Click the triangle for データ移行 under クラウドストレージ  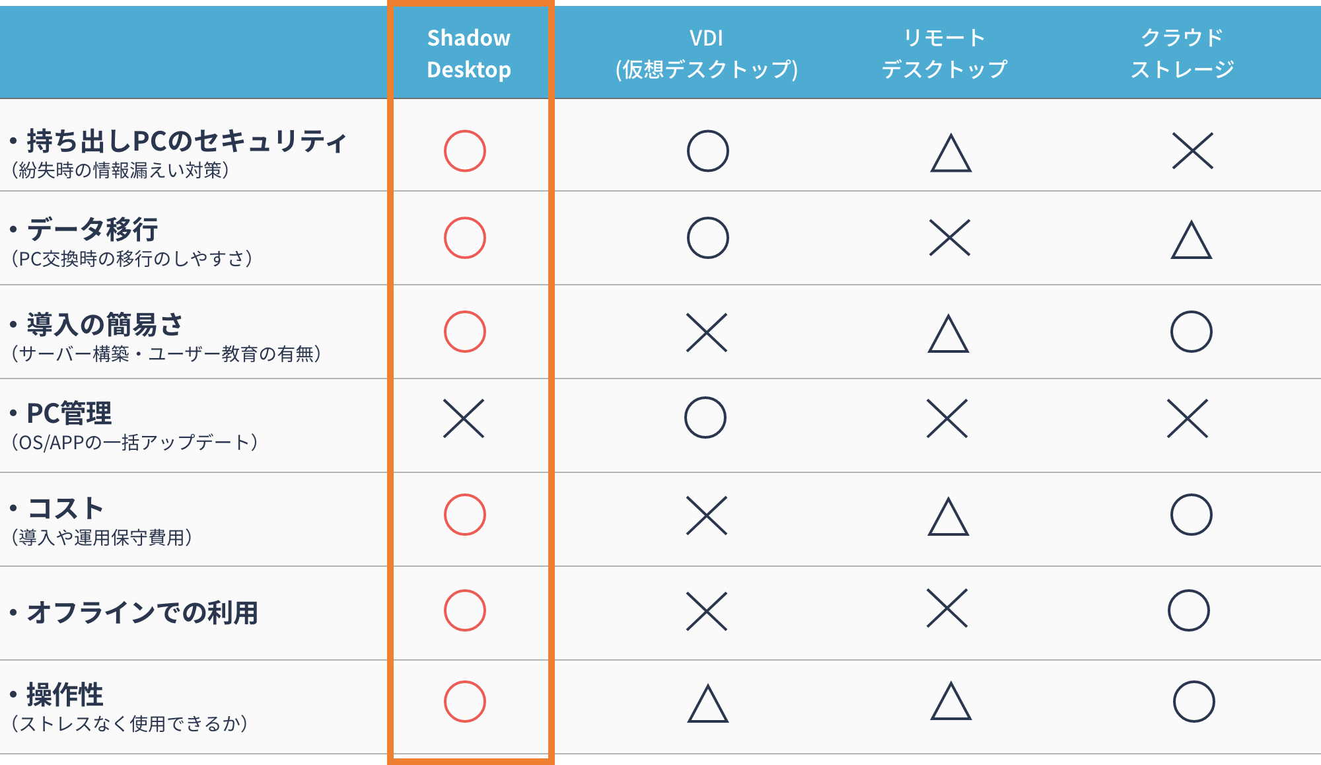[1192, 239]
